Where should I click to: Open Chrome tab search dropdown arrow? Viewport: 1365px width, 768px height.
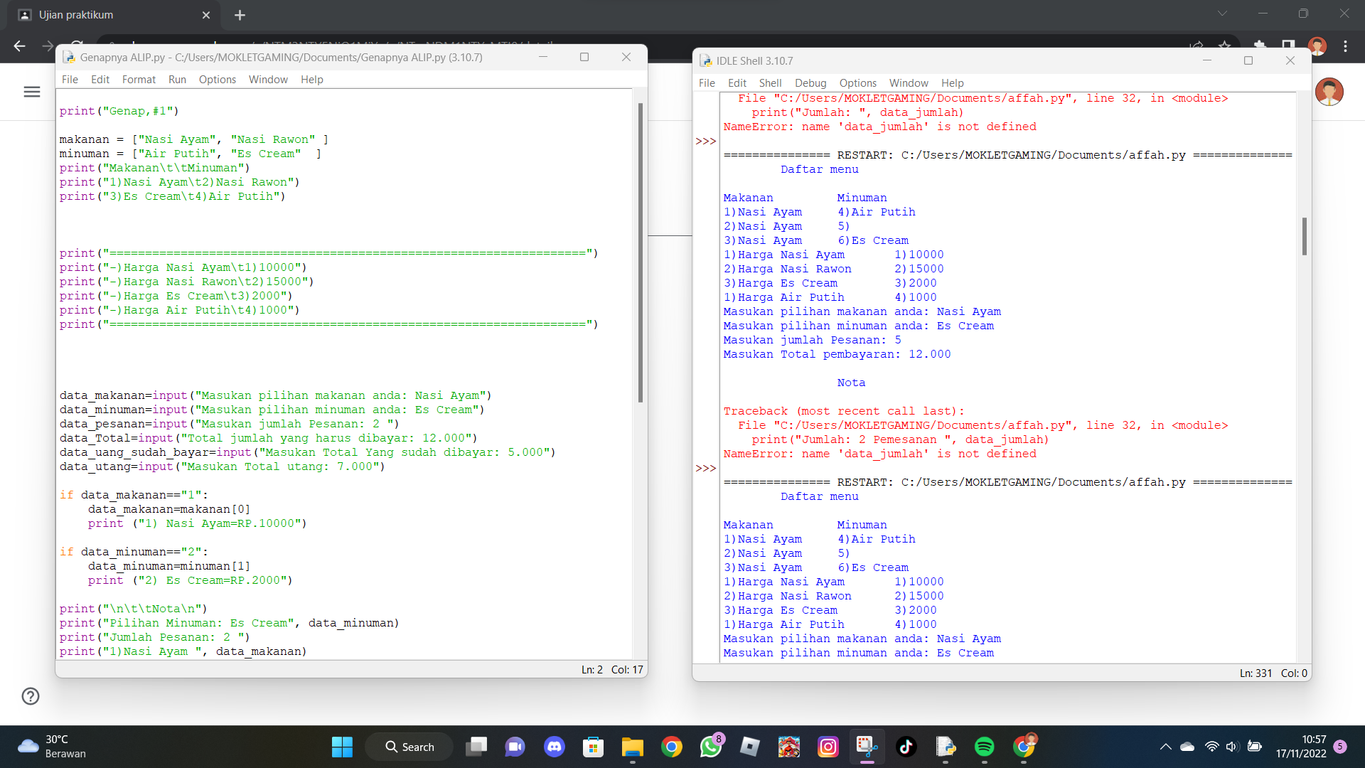1222,14
